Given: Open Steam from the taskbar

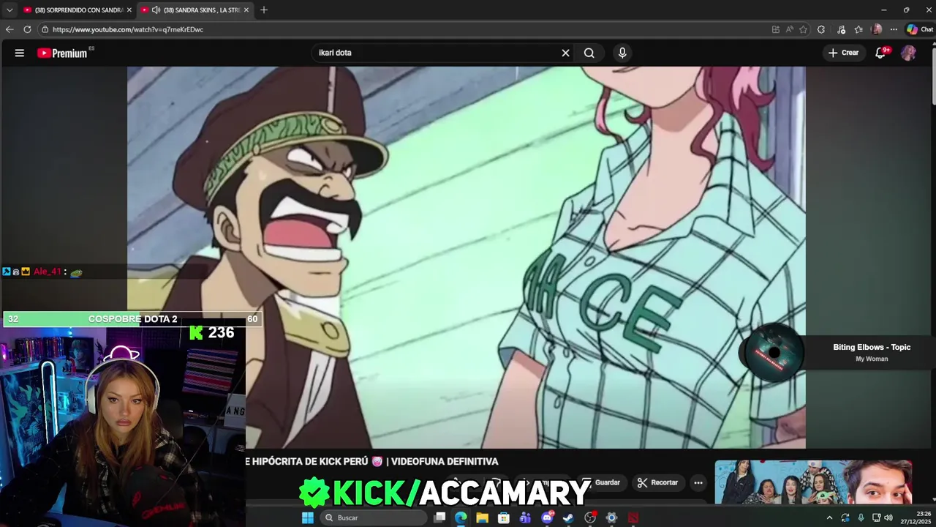Looking at the screenshot, I should pyautogui.click(x=568, y=517).
